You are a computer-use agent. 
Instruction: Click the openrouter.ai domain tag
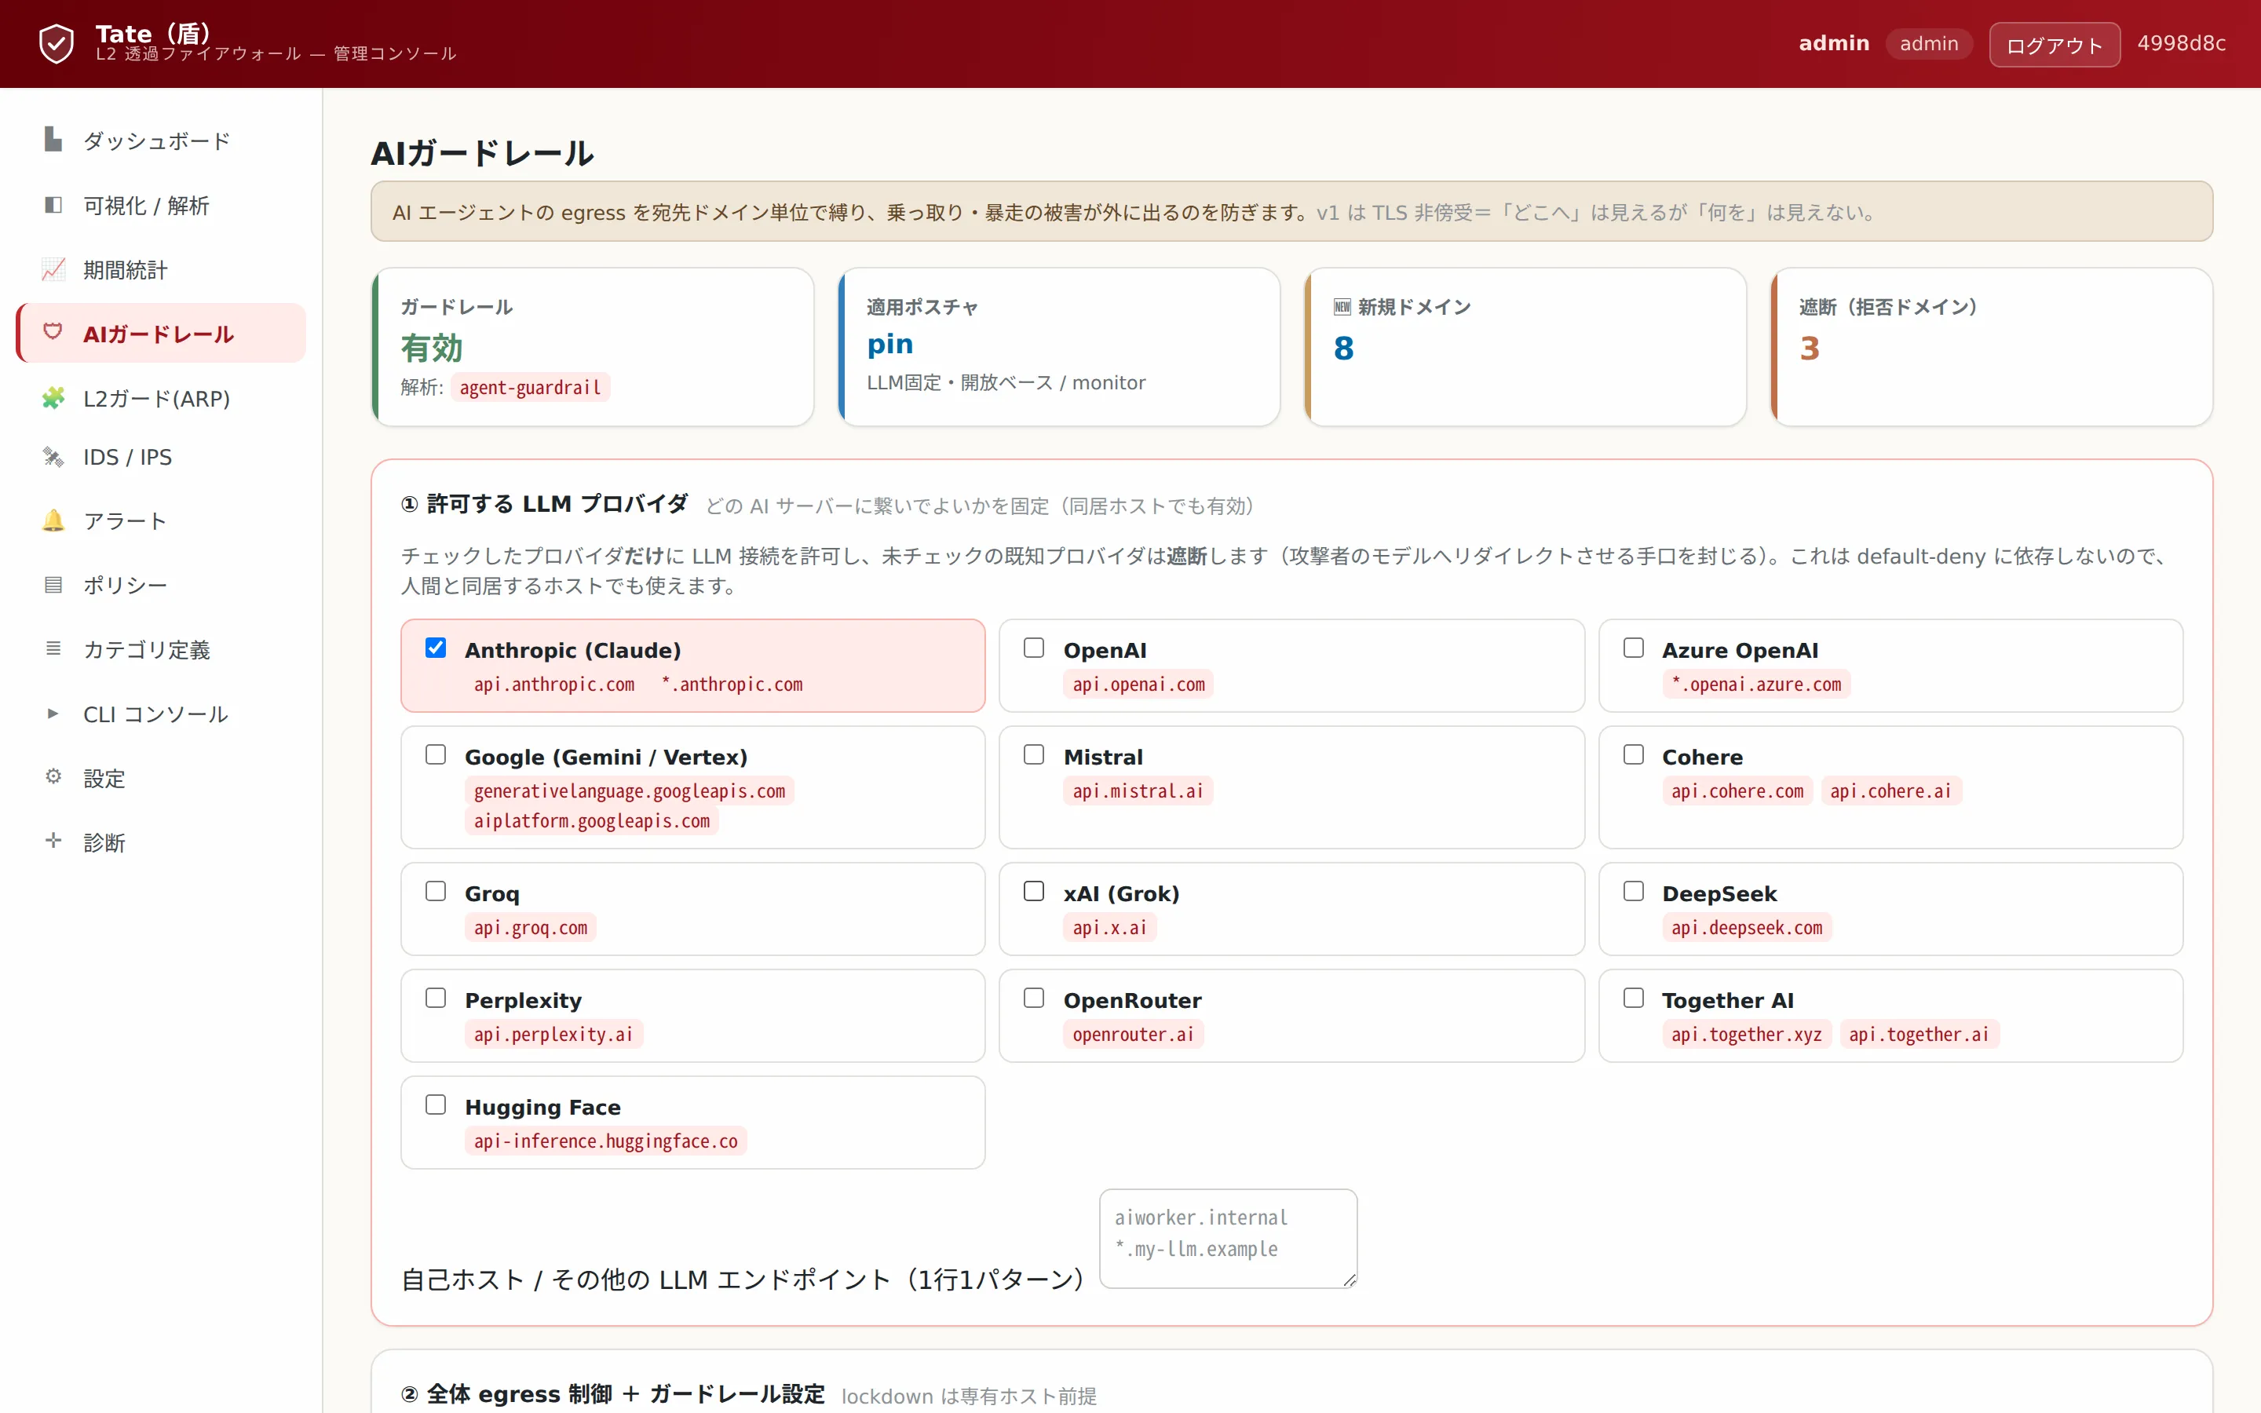[1132, 1034]
